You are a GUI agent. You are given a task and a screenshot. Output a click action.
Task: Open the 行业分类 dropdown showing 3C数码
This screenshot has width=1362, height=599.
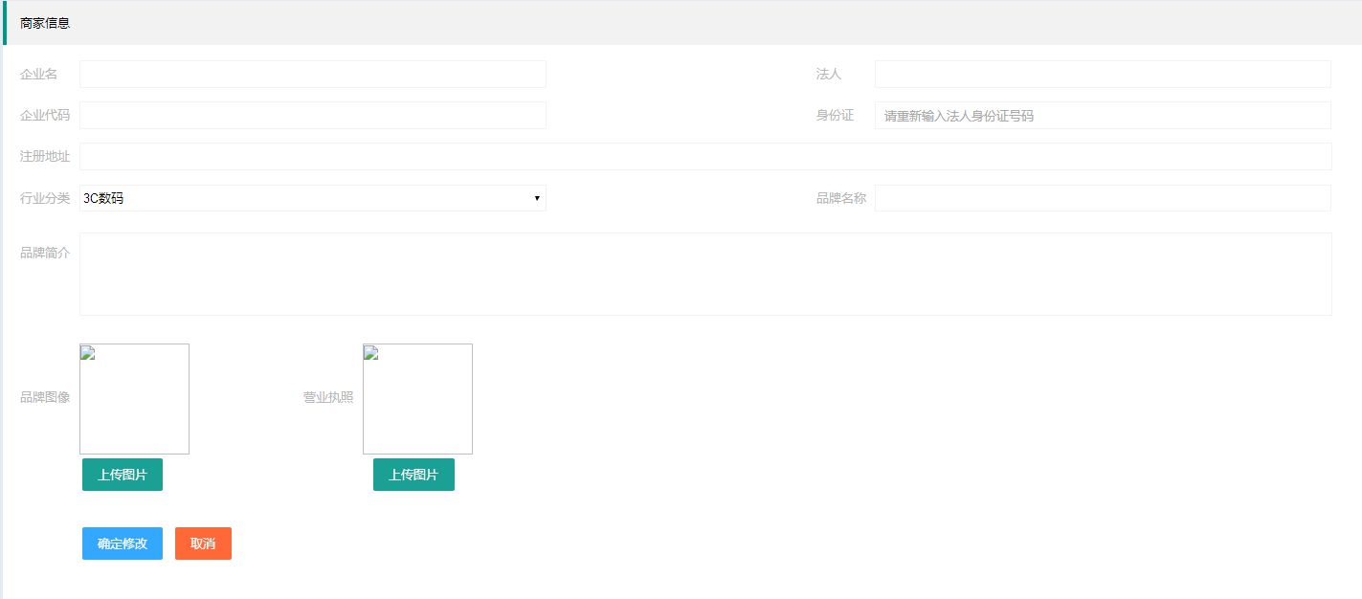pos(312,198)
